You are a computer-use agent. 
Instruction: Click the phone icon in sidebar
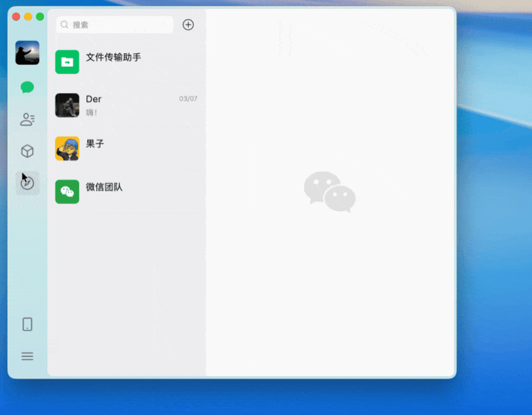(27, 324)
